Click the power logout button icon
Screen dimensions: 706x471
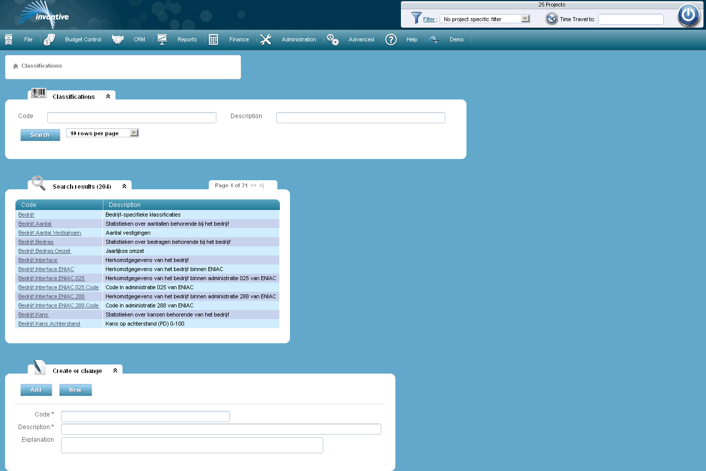click(688, 15)
